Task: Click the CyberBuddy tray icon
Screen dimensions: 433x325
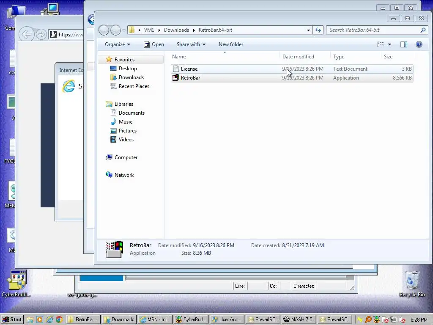Action: (x=376, y=320)
